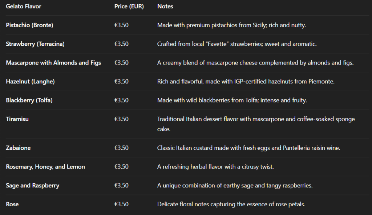The image size is (372, 215).
Task: Select Rosemary, Honey, and Lemon flavor
Action: coord(45,167)
